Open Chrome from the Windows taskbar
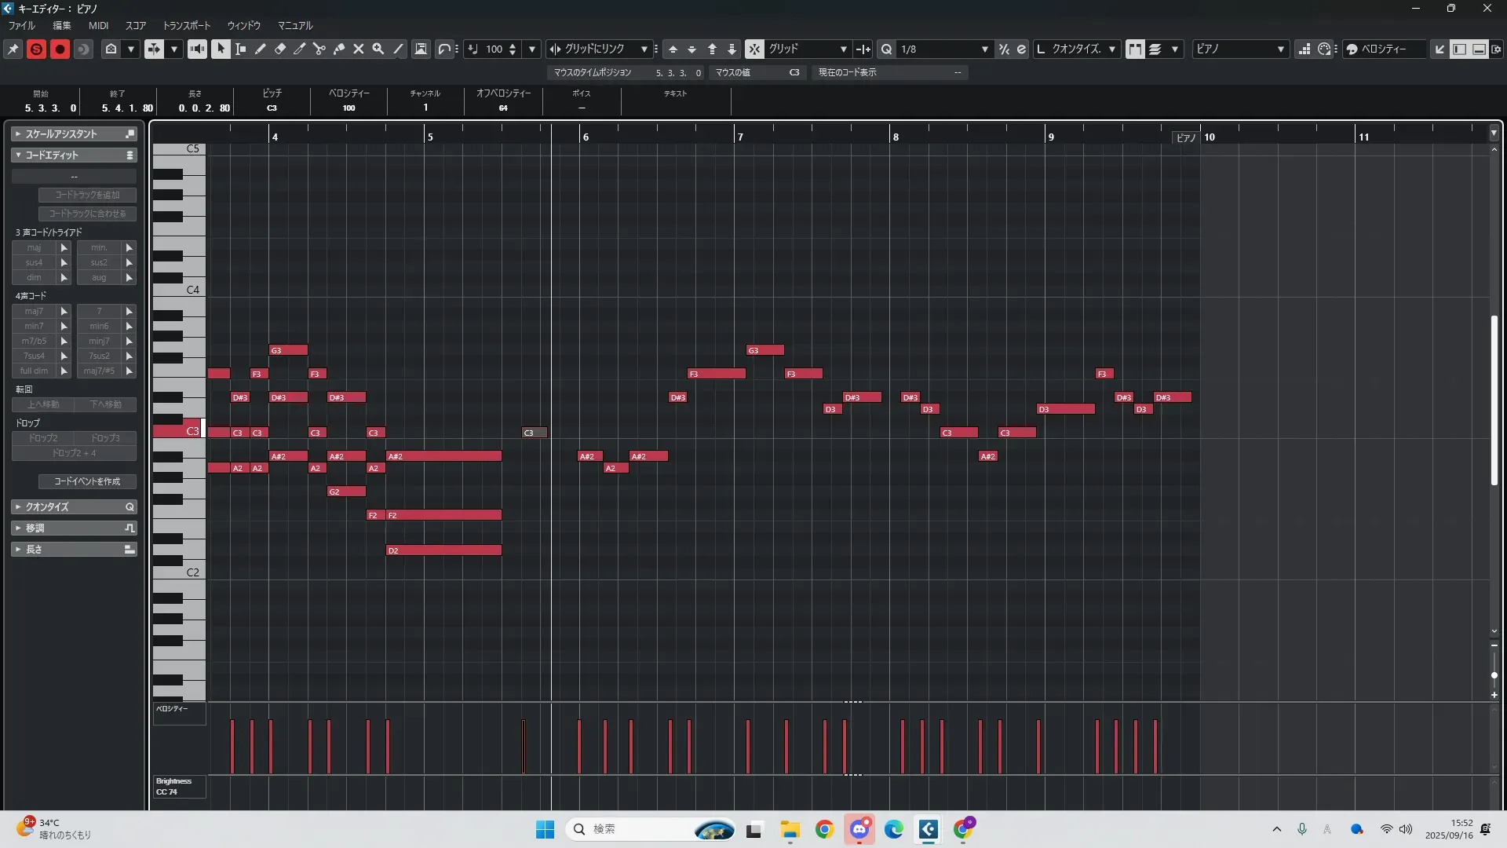This screenshot has height=848, width=1507. tap(824, 829)
